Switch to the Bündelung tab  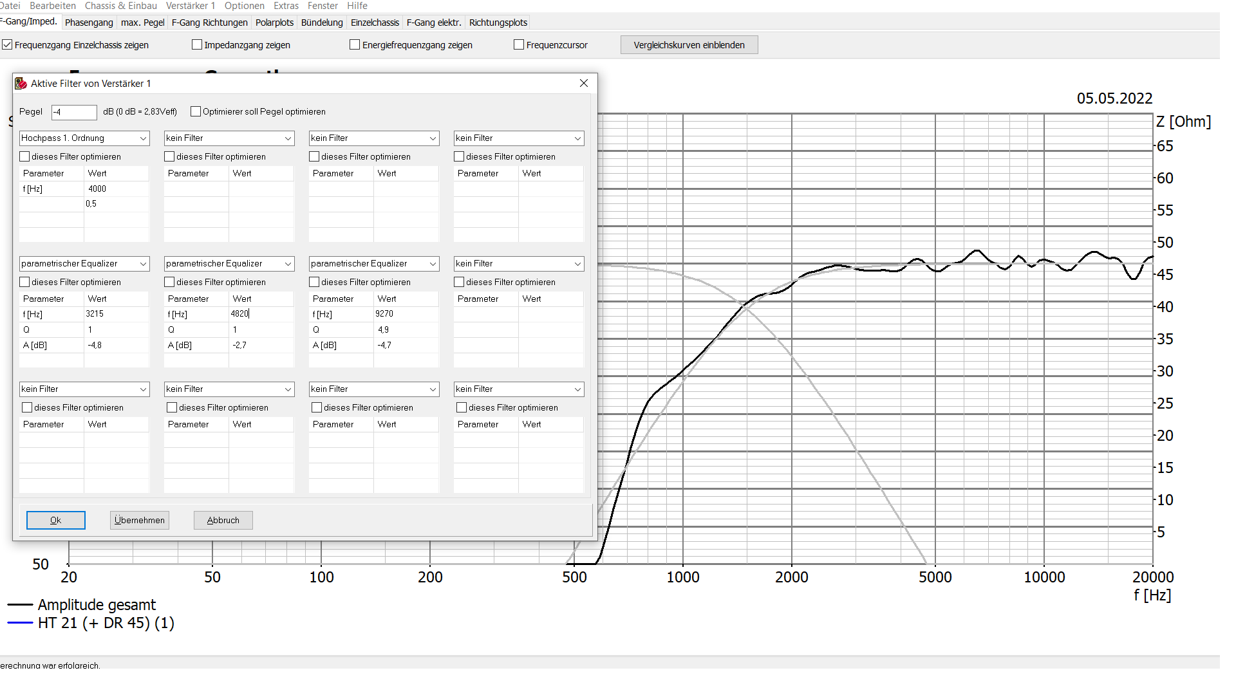pyautogui.click(x=322, y=23)
